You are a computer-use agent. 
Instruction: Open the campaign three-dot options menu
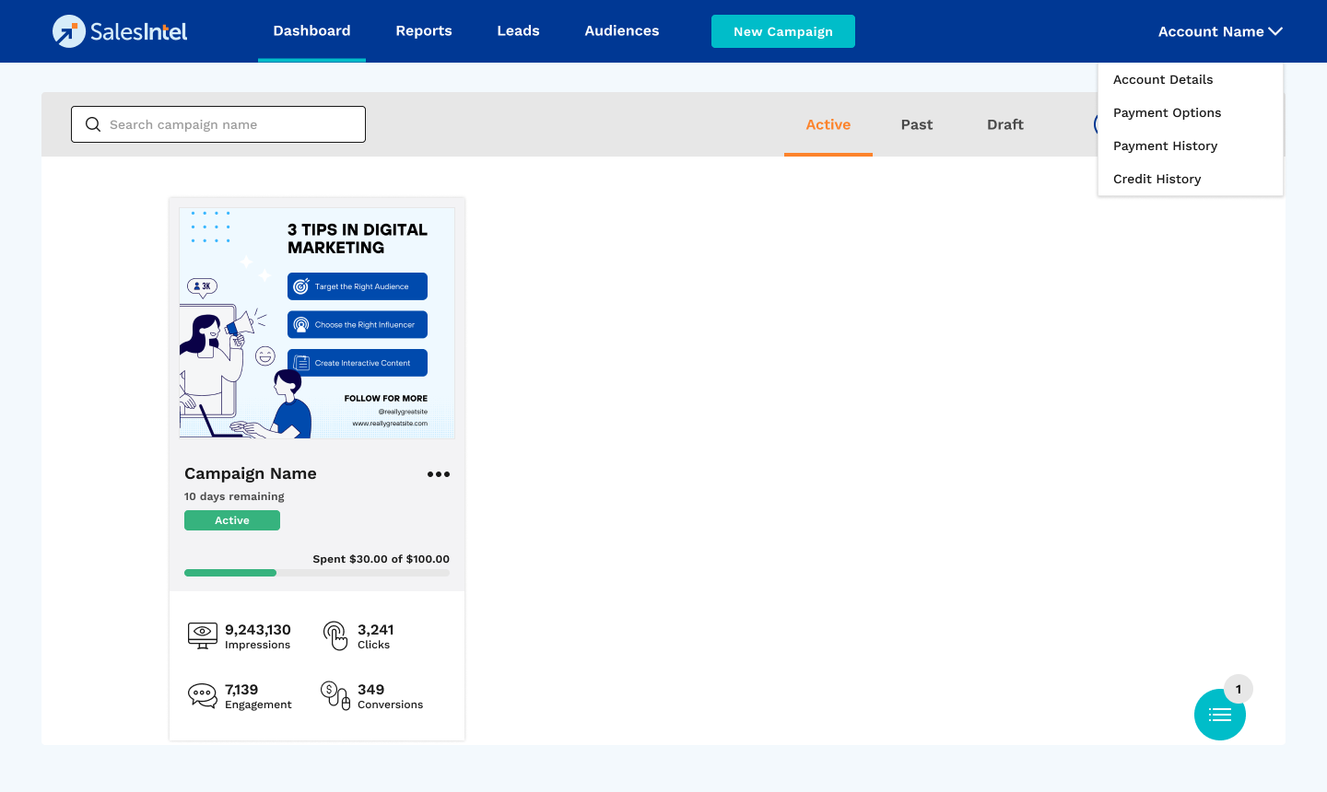(x=439, y=474)
